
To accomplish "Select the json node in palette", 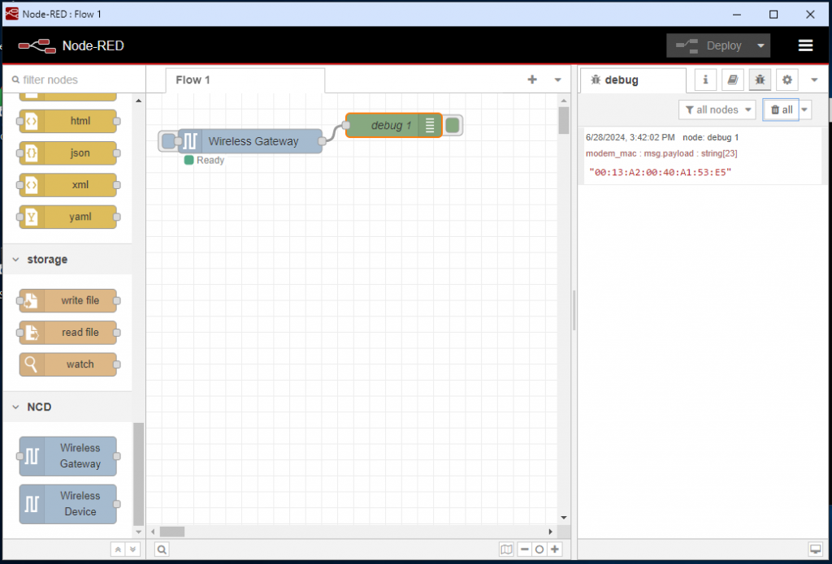I will (x=68, y=153).
